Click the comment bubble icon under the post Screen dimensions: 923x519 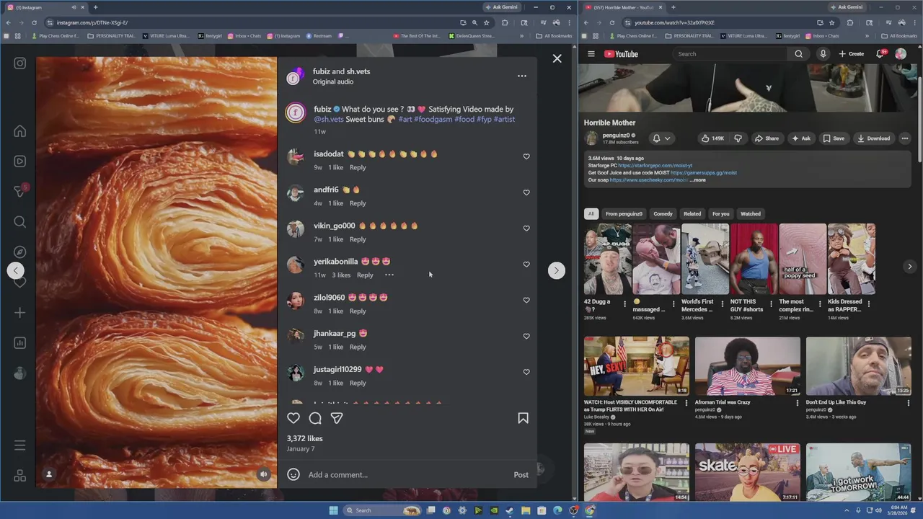point(315,418)
